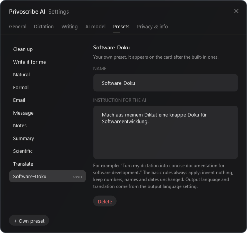Screen dimensions: 247x233
Task: Close the Settings dialog with the X
Action: pyautogui.click(x=236, y=11)
